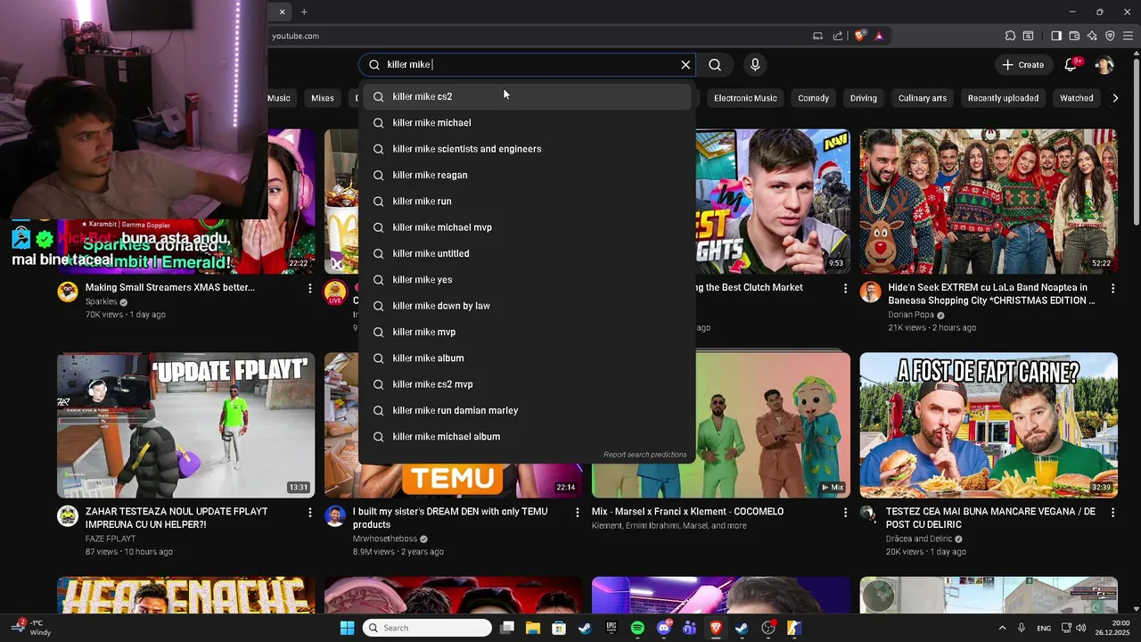Select the Recently uploaded chip

(x=1003, y=98)
